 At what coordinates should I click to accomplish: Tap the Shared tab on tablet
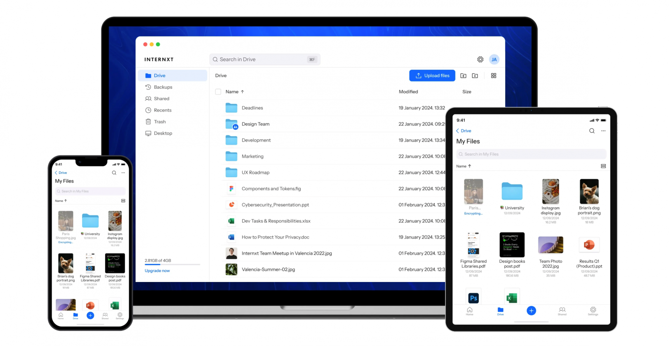click(x=562, y=311)
